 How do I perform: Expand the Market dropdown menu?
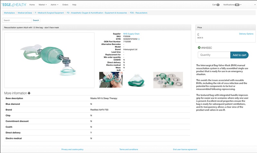pyautogui.click(x=43, y=5)
